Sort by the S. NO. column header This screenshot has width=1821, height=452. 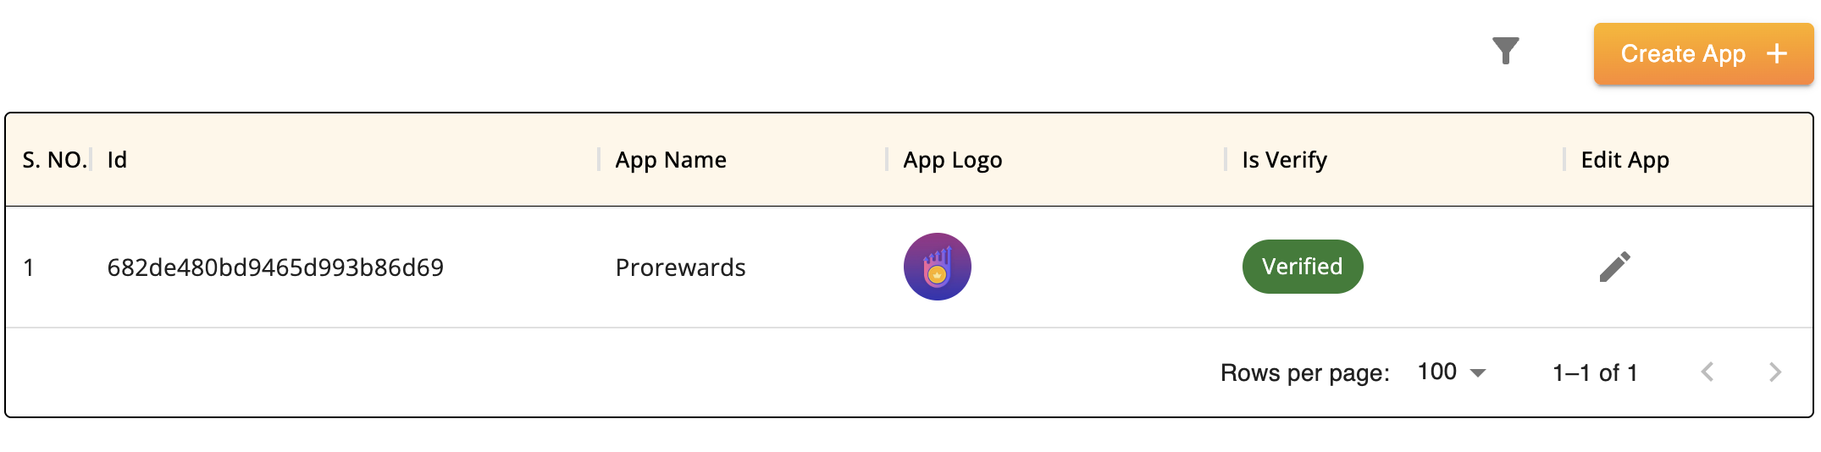pyautogui.click(x=54, y=160)
